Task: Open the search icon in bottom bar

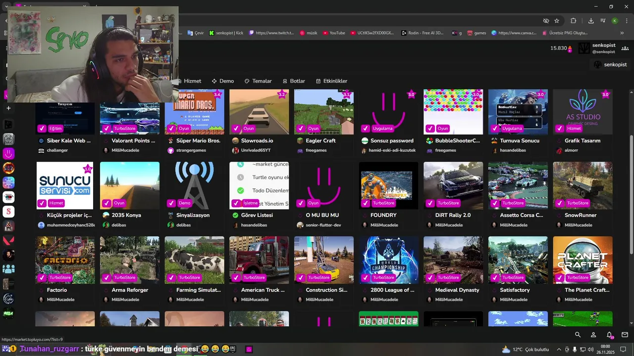Action: click(x=578, y=335)
